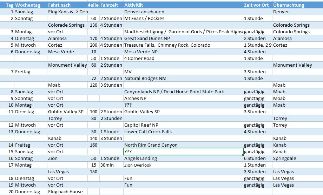Click the 'Zion Overlook' cell
The height and width of the screenshot is (195, 323).
click(138, 165)
